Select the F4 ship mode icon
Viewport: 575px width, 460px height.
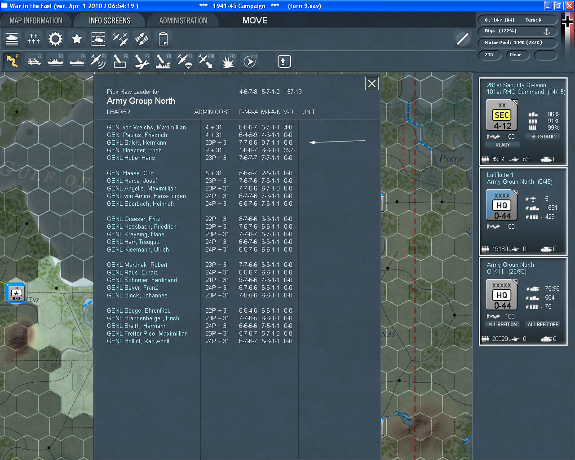coord(77,61)
